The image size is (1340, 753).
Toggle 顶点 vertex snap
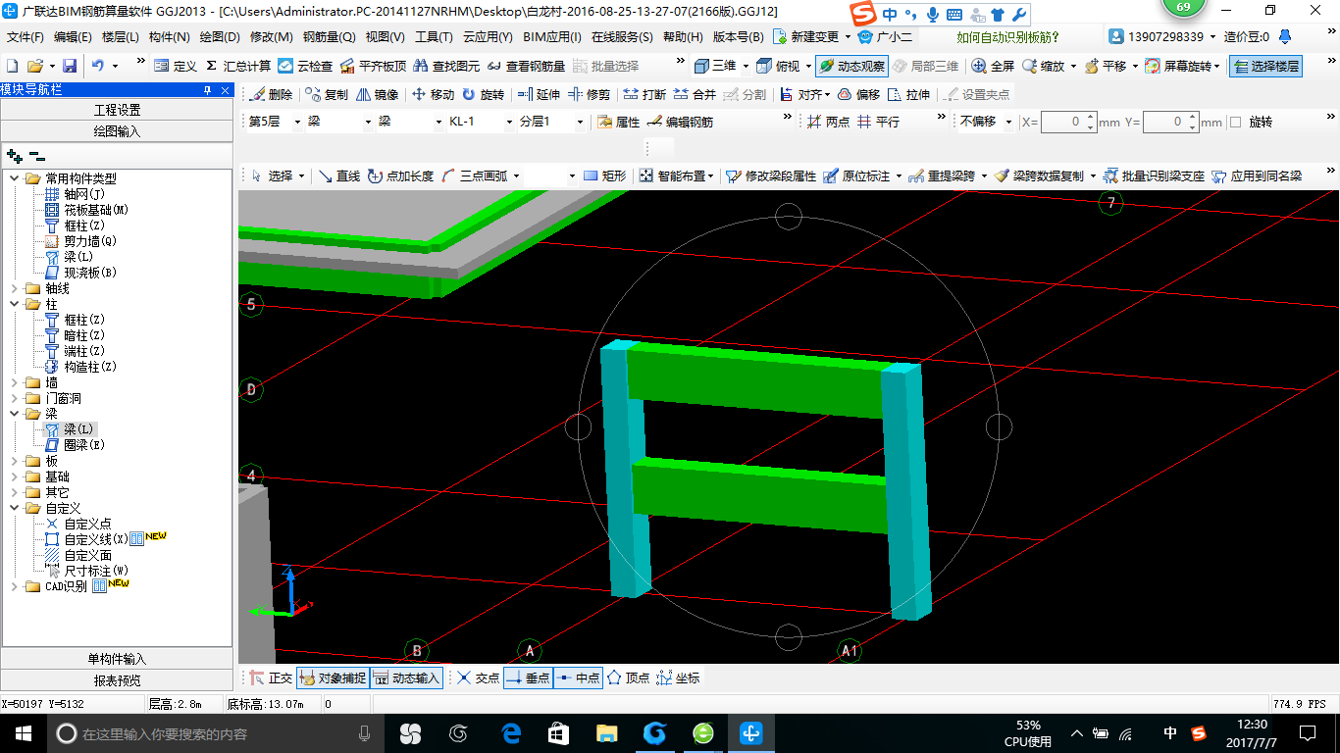point(629,678)
